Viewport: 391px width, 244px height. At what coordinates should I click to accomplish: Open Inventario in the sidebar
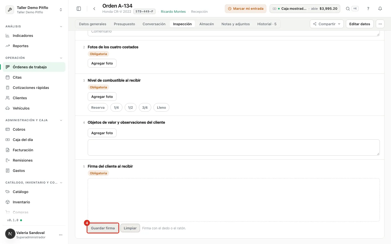pyautogui.click(x=34, y=202)
